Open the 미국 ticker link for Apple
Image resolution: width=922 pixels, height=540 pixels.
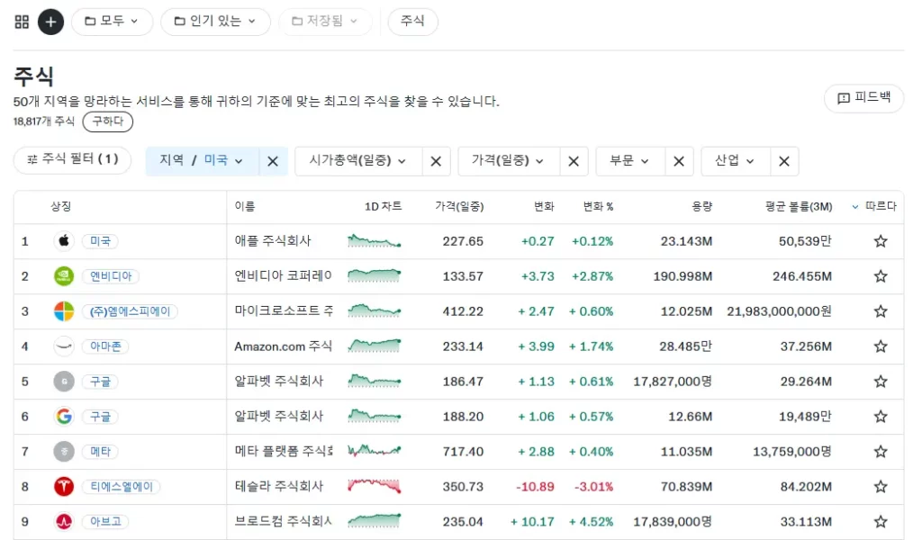[101, 241]
